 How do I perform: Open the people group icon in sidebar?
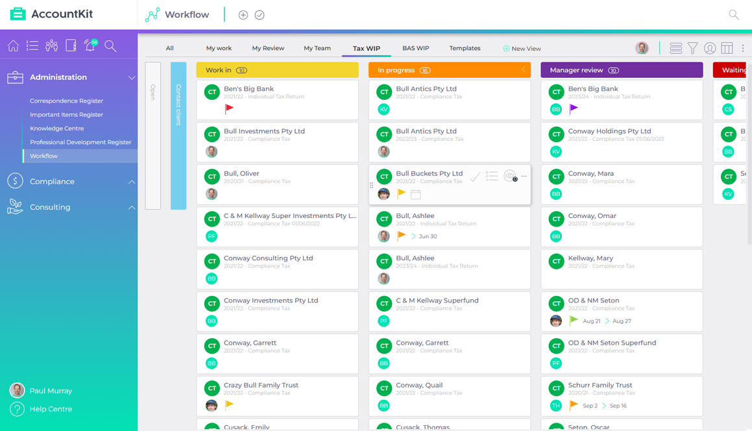tap(51, 45)
